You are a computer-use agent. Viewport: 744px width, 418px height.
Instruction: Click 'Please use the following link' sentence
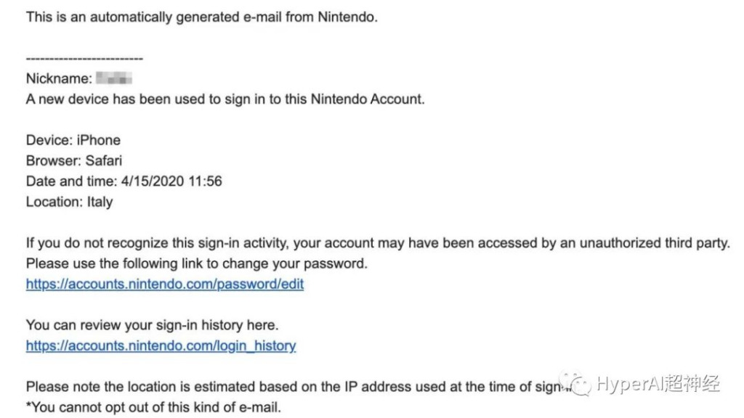point(197,263)
